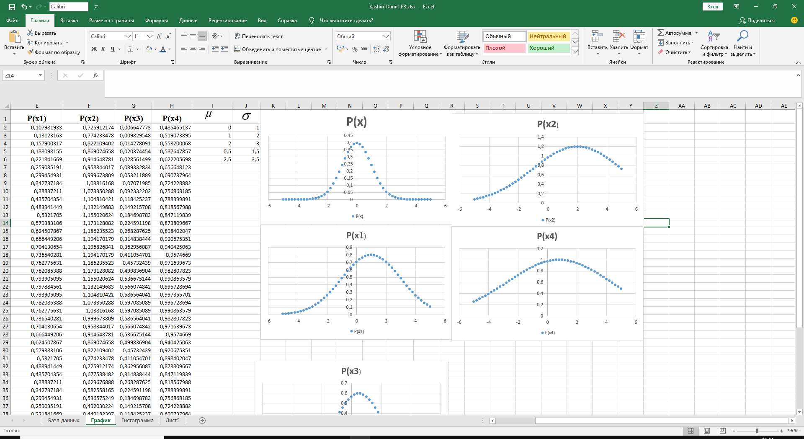Viewport: 804px width, 439px height.
Task: Open Borders tool in Шрифт group
Action: tap(130, 49)
